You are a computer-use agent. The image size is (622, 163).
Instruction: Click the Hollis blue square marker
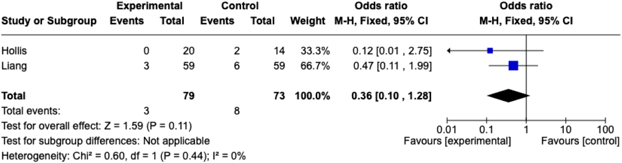point(490,51)
